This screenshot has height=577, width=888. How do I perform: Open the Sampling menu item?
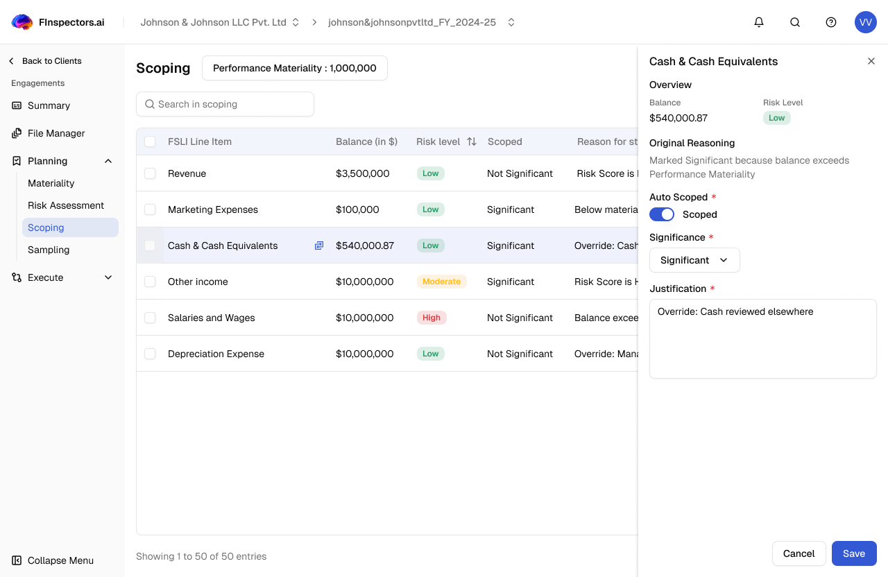click(49, 250)
